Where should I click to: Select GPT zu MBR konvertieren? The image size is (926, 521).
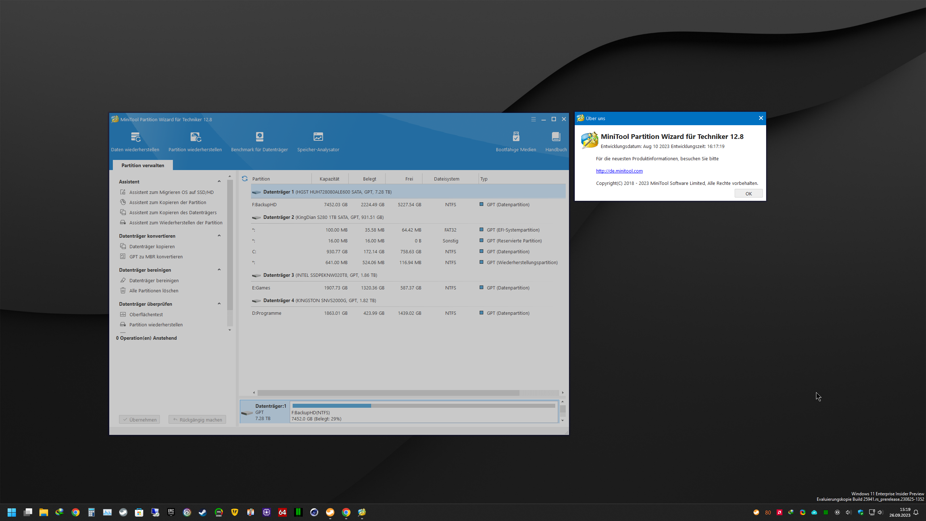[x=156, y=257]
